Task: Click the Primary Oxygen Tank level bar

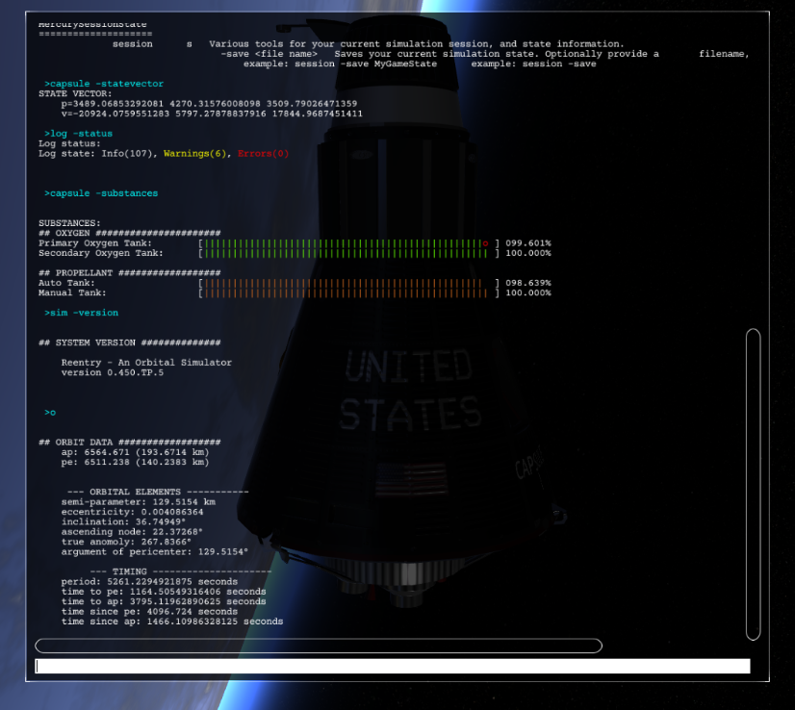Action: point(347,243)
